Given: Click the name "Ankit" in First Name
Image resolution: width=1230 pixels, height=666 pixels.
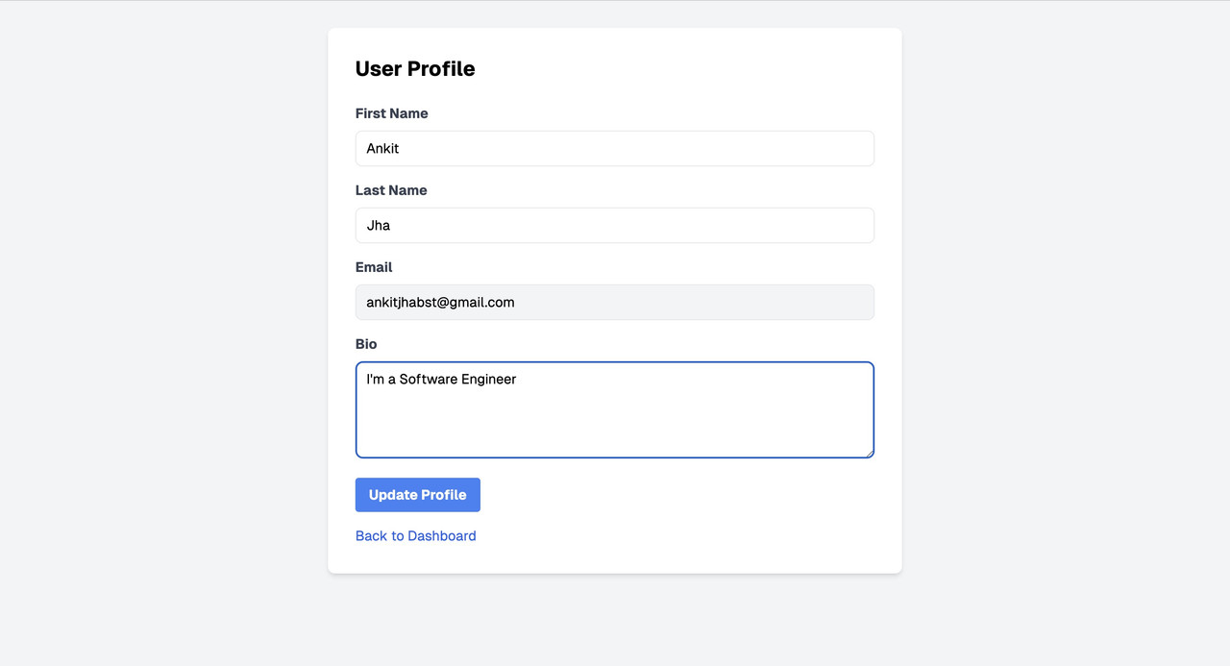Looking at the screenshot, I should point(382,149).
